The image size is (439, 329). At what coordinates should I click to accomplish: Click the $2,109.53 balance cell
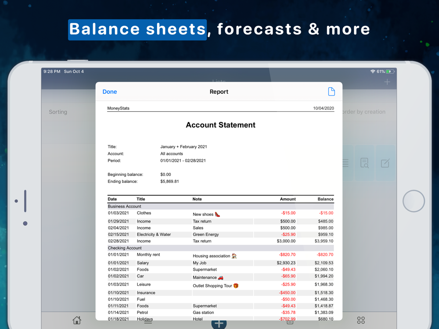click(x=324, y=263)
